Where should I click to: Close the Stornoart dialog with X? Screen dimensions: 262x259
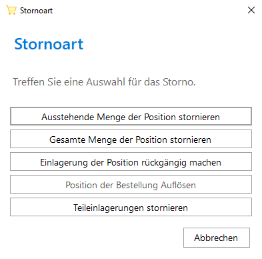point(251,10)
